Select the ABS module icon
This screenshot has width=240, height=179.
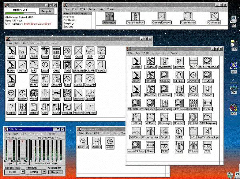pyautogui.click(x=22, y=52)
